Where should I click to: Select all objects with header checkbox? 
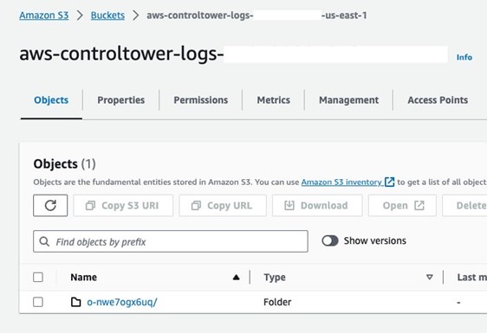tap(38, 277)
